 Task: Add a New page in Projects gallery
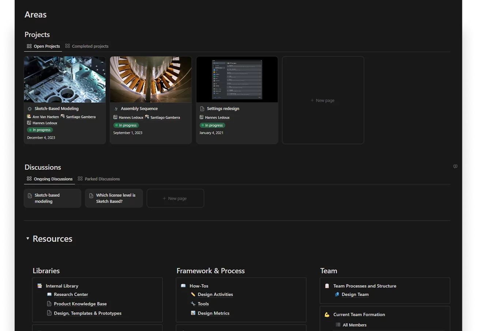point(323,100)
